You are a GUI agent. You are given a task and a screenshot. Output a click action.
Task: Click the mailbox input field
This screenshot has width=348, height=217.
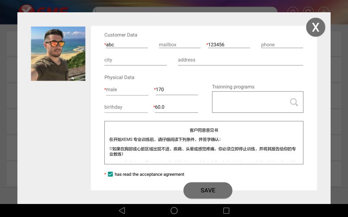pos(179,44)
